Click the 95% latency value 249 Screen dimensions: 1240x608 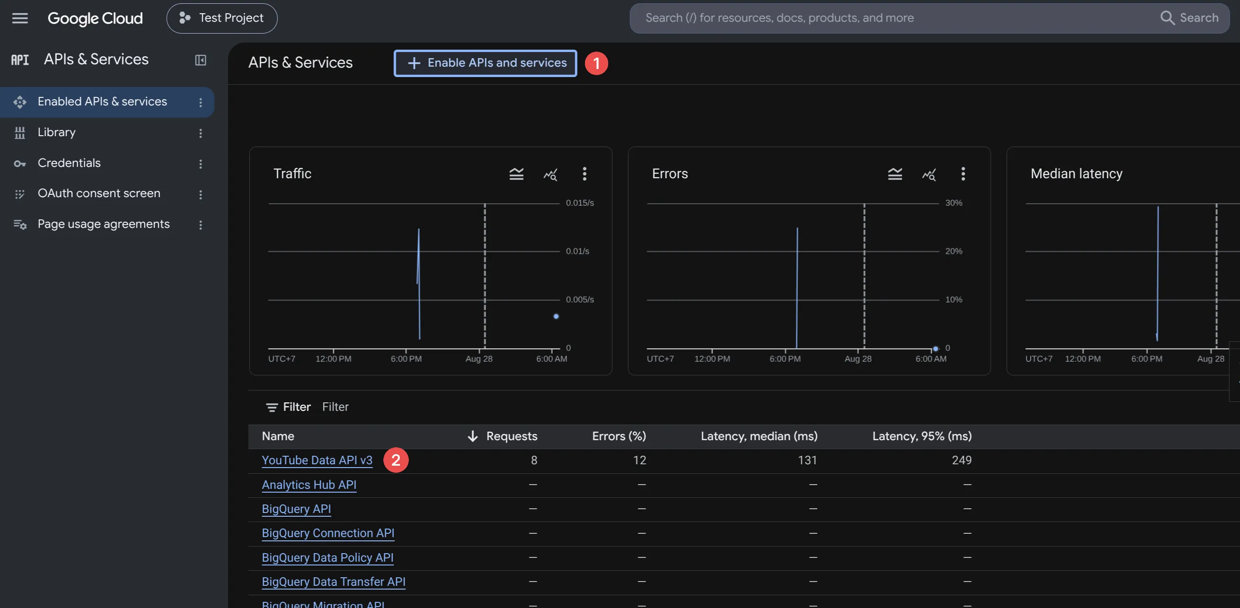961,460
